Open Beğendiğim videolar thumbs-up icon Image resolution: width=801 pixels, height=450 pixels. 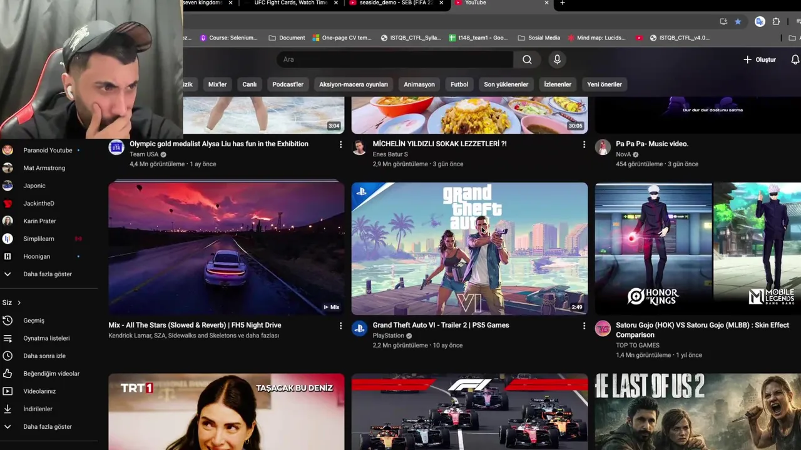click(x=8, y=374)
